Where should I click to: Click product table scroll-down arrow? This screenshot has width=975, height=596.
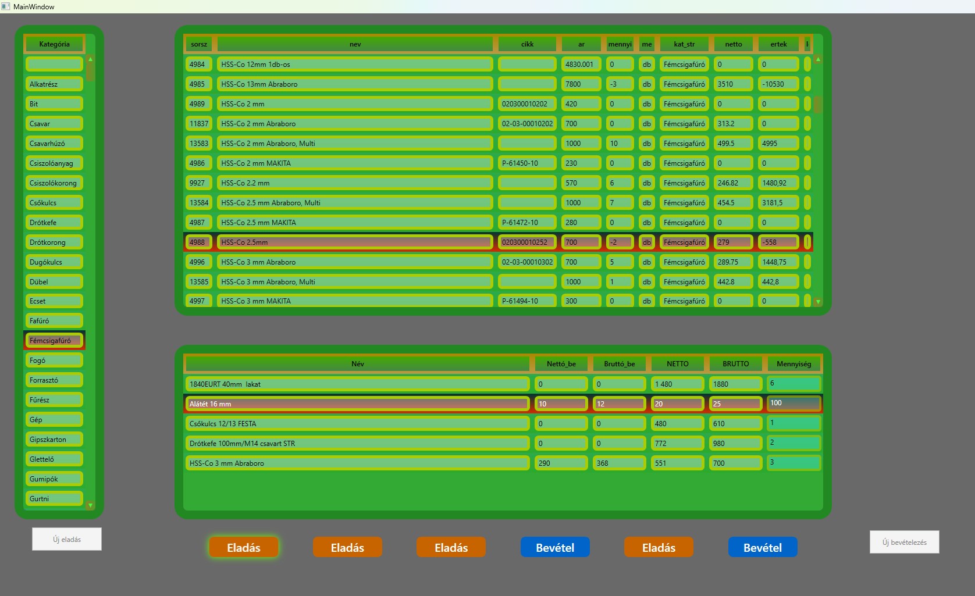click(818, 302)
